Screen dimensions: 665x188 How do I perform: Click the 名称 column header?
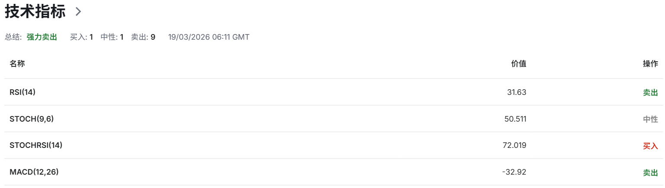click(x=17, y=64)
